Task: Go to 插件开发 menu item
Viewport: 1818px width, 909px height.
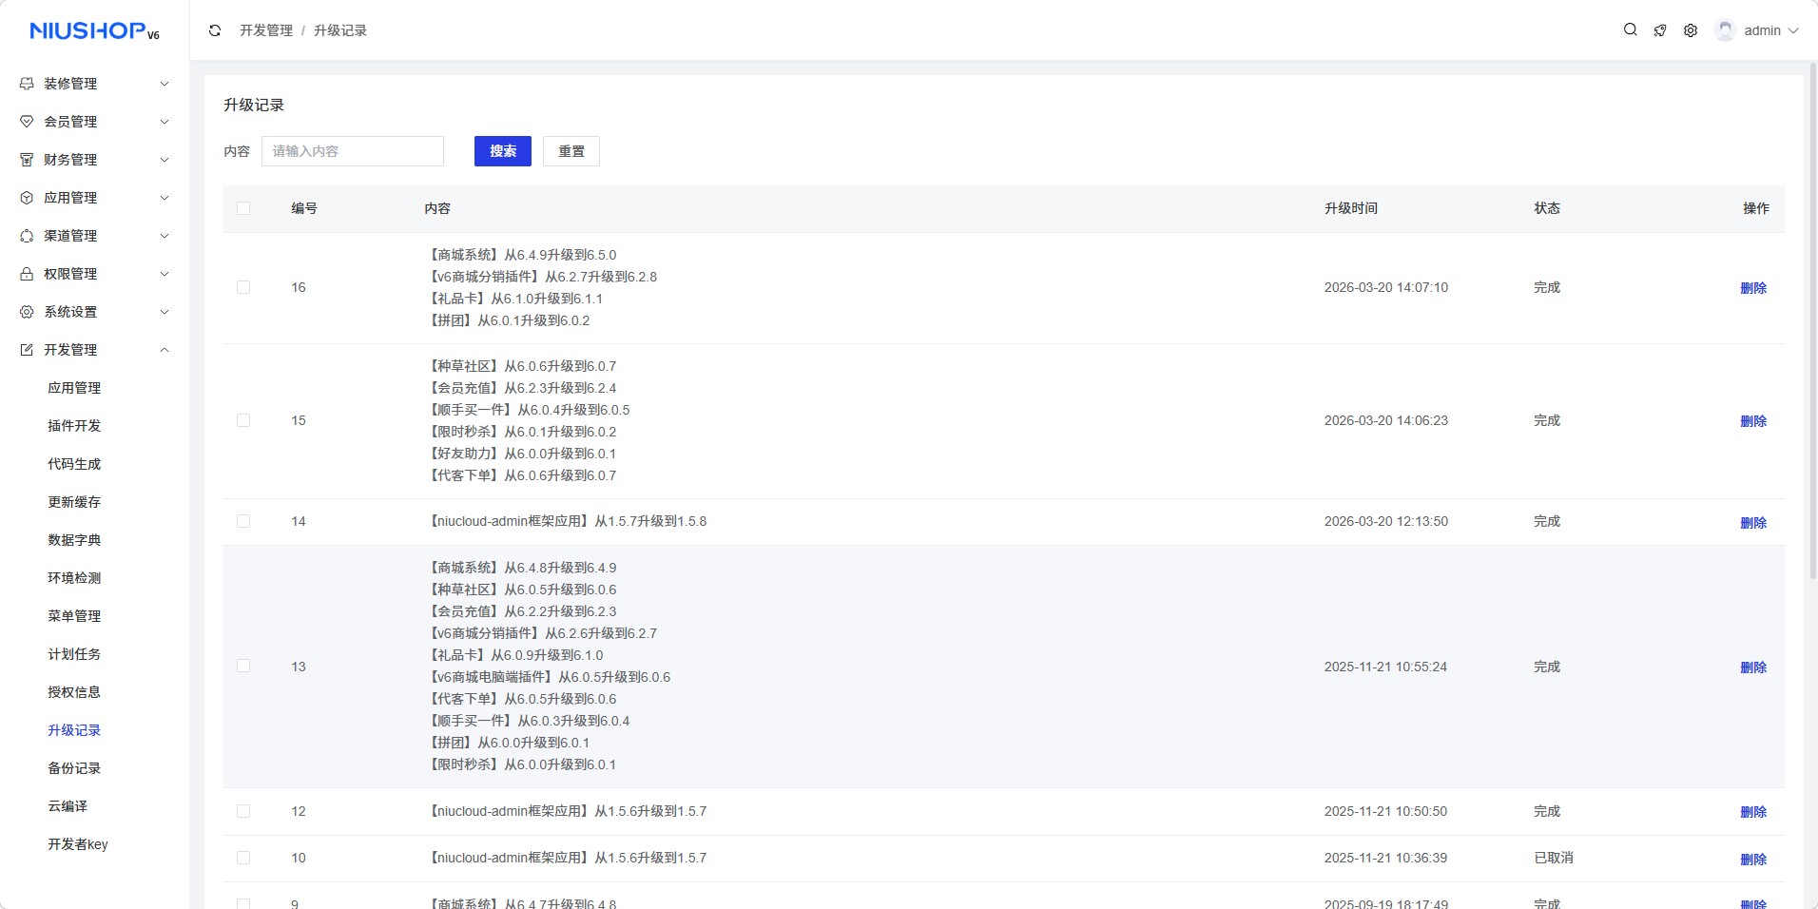Action: (74, 426)
